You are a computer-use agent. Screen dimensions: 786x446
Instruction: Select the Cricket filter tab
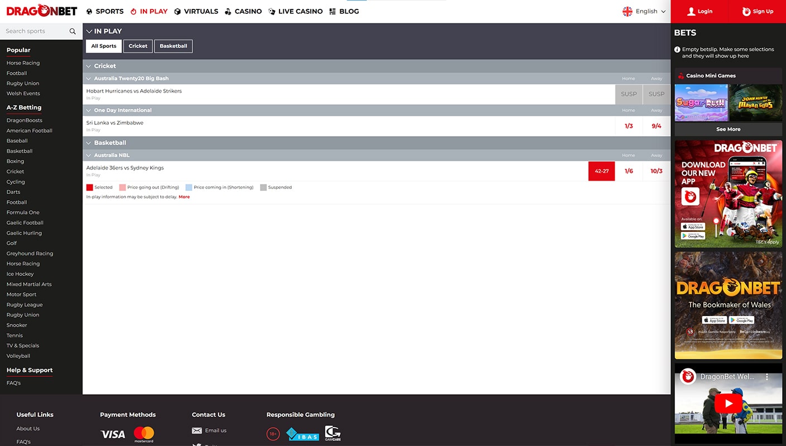138,46
